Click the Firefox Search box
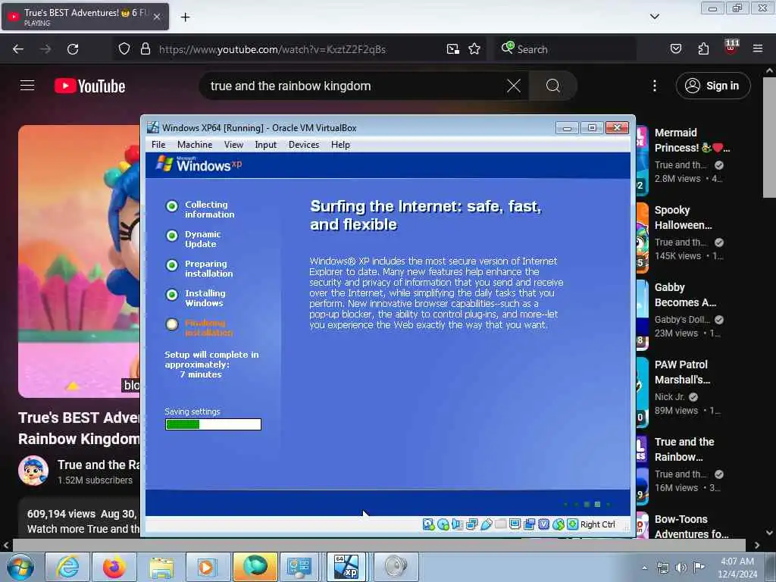Screen dimensions: 776x582 (564, 49)
